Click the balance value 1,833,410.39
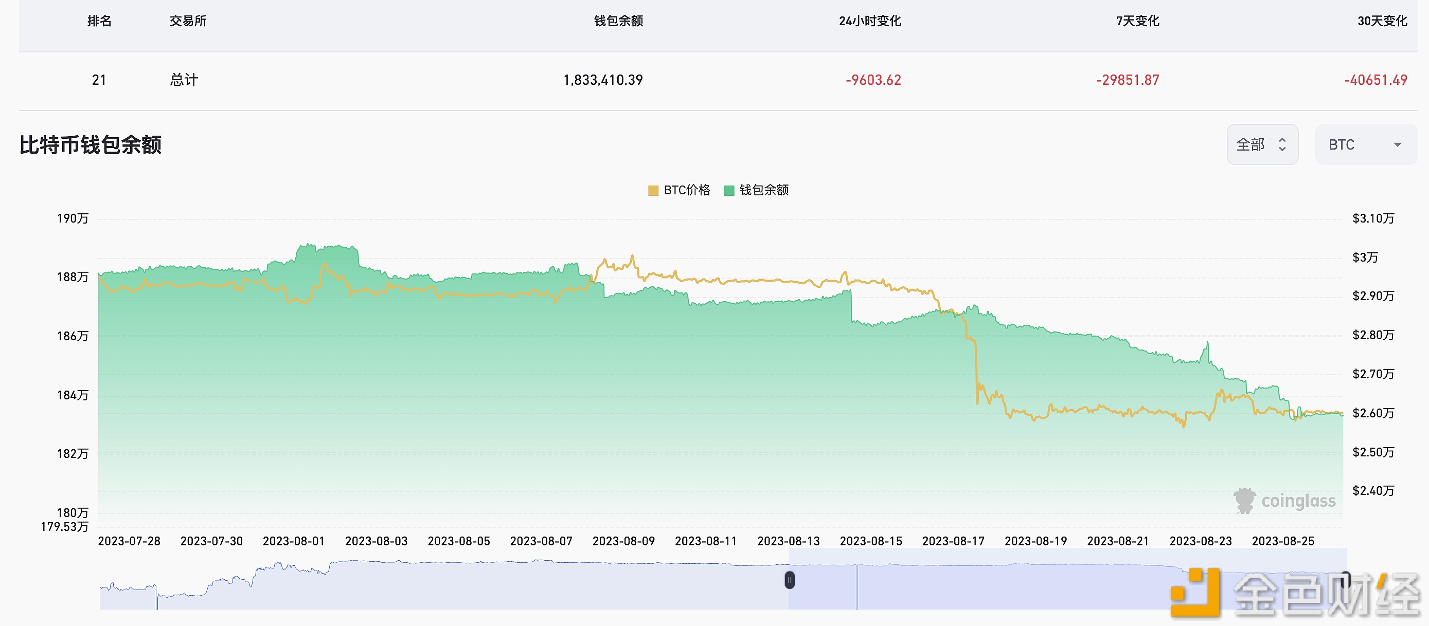Viewport: 1429px width, 626px height. [603, 80]
